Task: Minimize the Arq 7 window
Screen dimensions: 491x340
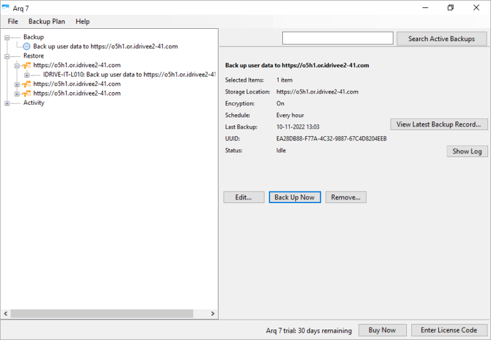Action: (x=425, y=7)
